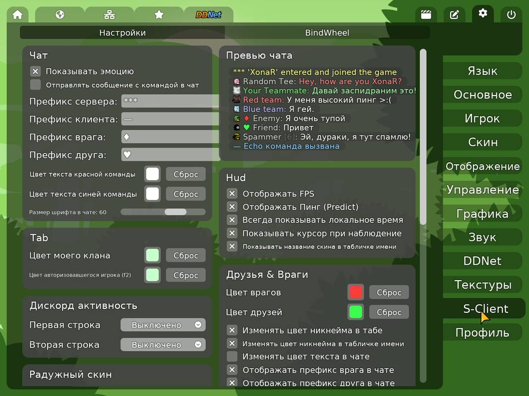Click the Echo команда вызвана preview line
This screenshot has height=396, width=529.
(x=287, y=146)
